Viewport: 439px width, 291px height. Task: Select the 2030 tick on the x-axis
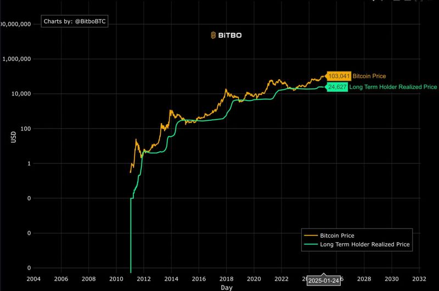click(392, 278)
